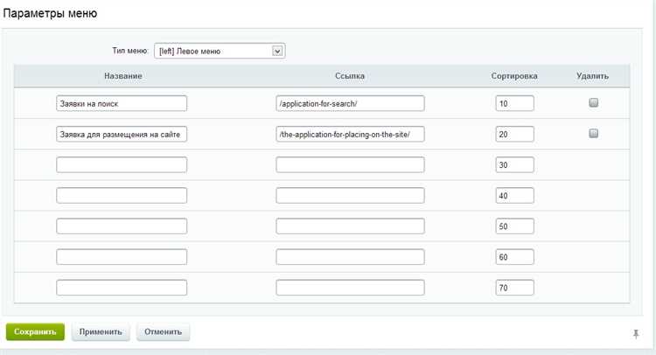Click the pin icon at bottom right

(x=636, y=334)
